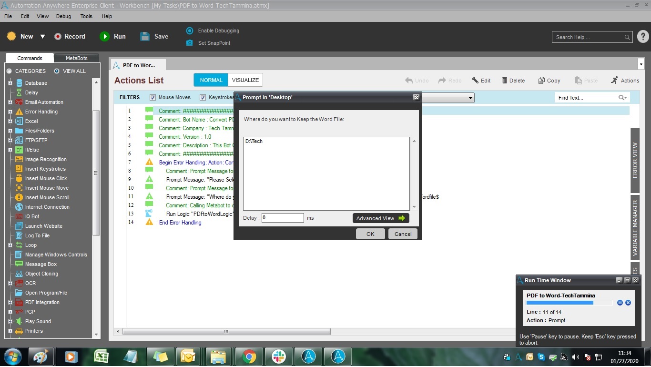Image resolution: width=651 pixels, height=367 pixels.
Task: Click the Object Cloning command icon
Action: [19, 274]
